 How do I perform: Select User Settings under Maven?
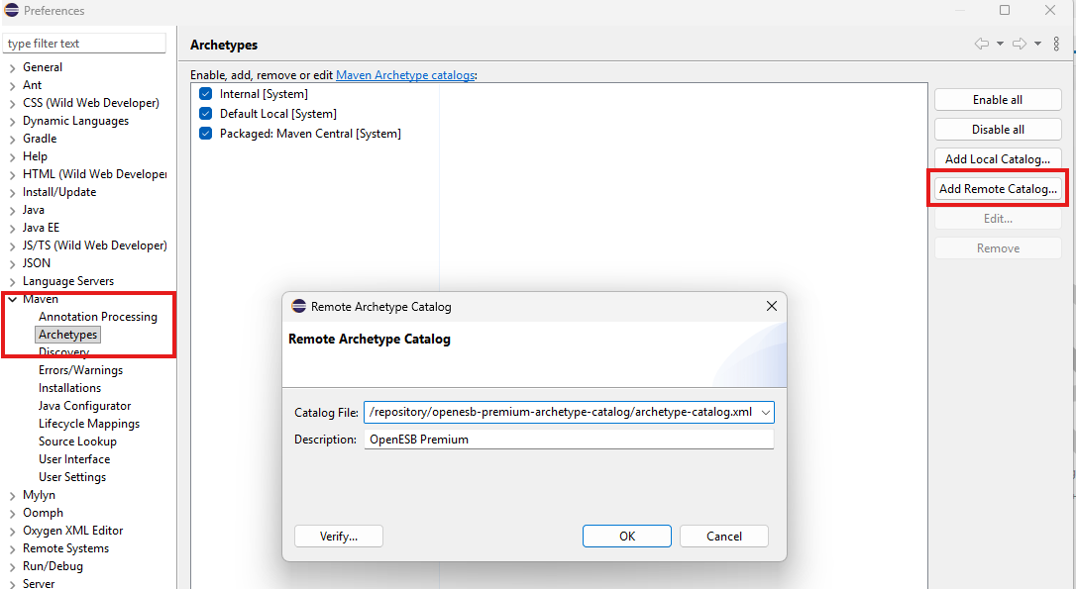(x=72, y=476)
